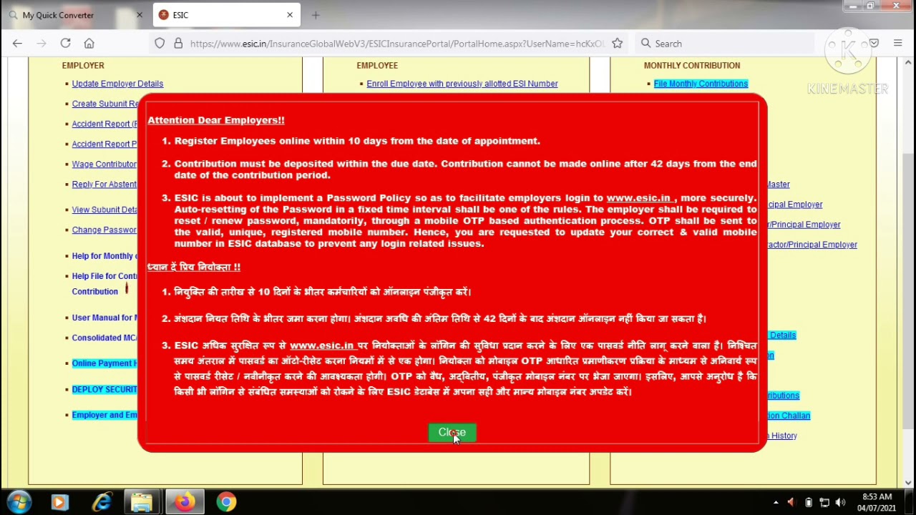Click the page scrollbar down arrow
This screenshot has width=916, height=515.
pyautogui.click(x=909, y=483)
